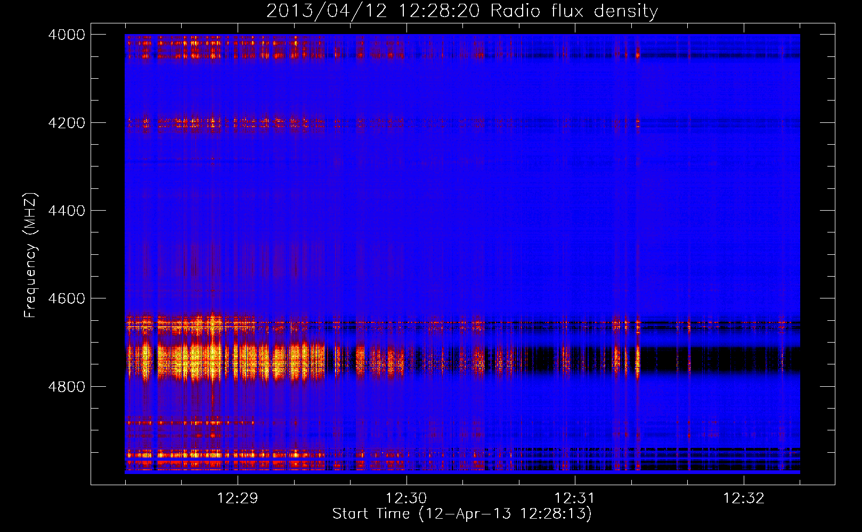Click the 4400 frequency axis label
The image size is (862, 532).
point(67,211)
